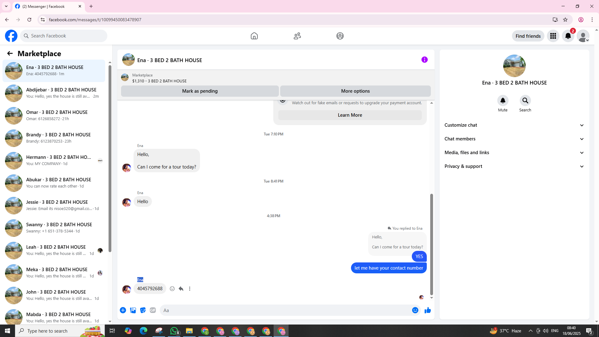View site information icon in address bar
Viewport: 599px width, 337px height.
pyautogui.click(x=43, y=20)
